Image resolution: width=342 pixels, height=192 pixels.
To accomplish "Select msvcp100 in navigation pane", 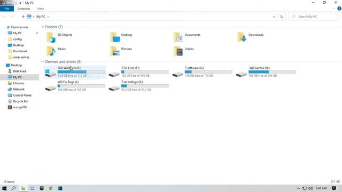I will [20, 107].
